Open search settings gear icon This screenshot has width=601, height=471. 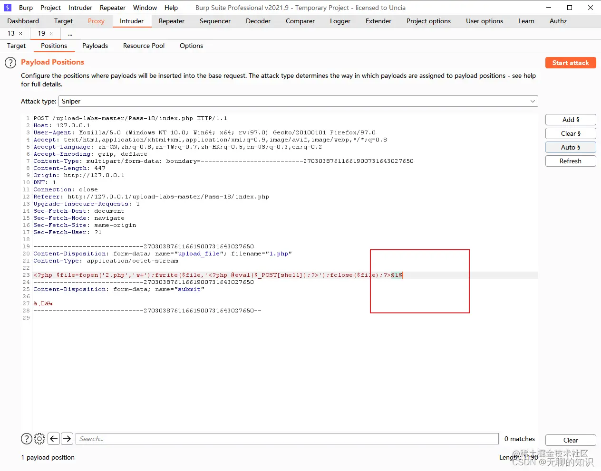click(x=40, y=439)
